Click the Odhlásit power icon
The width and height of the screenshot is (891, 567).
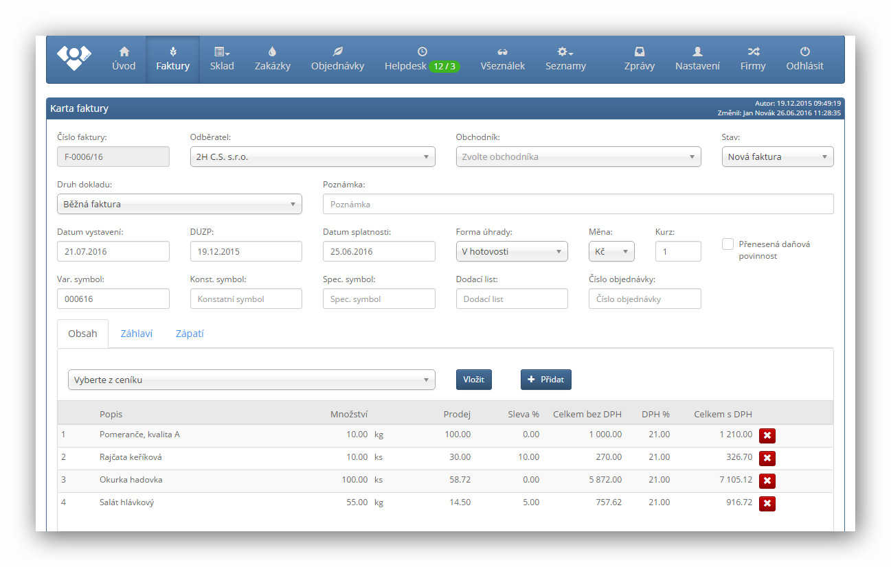pos(804,51)
